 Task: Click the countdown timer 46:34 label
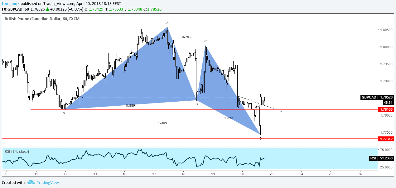[388, 102]
